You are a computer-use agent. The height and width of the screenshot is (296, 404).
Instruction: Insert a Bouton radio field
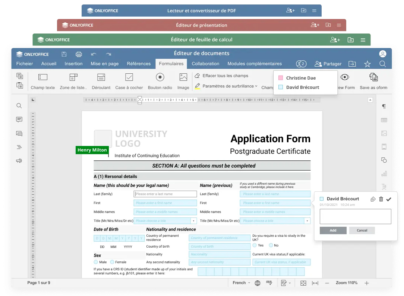tap(160, 81)
